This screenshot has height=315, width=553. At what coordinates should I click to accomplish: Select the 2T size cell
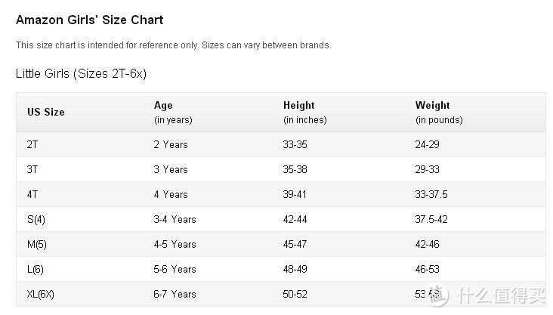[32, 144]
